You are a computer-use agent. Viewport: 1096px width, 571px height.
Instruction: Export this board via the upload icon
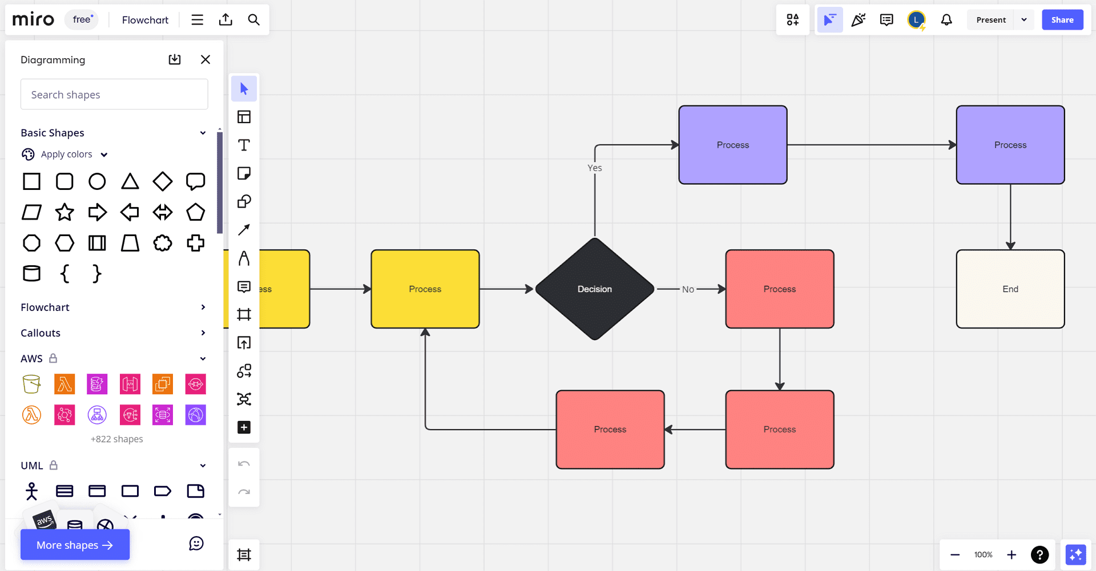pyautogui.click(x=225, y=20)
